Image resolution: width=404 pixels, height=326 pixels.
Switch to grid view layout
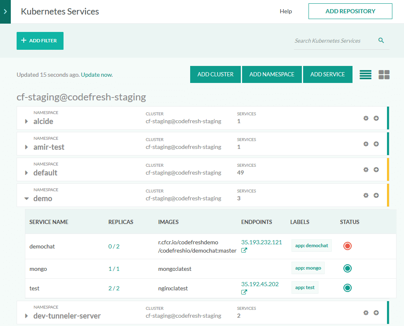pyautogui.click(x=384, y=75)
